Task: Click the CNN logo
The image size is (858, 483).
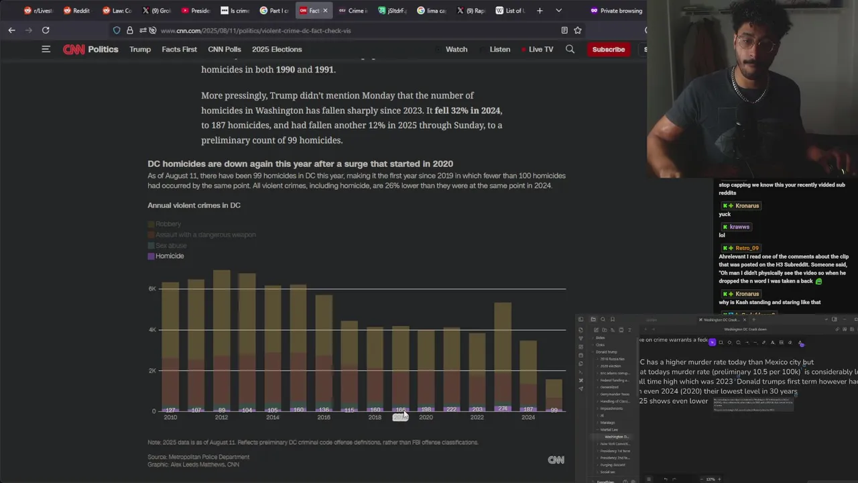Action: 74,49
